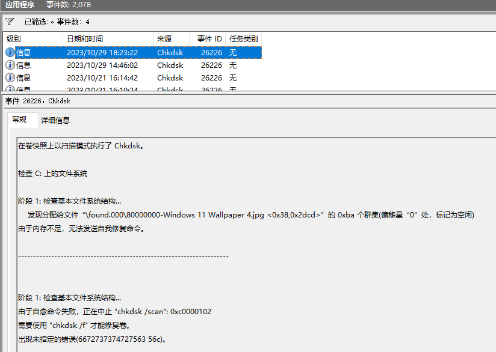Click the 任务类别 column header
This screenshot has width=496, height=352.
[x=243, y=38]
